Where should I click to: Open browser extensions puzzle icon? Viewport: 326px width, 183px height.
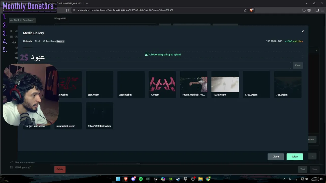click(x=304, y=10)
